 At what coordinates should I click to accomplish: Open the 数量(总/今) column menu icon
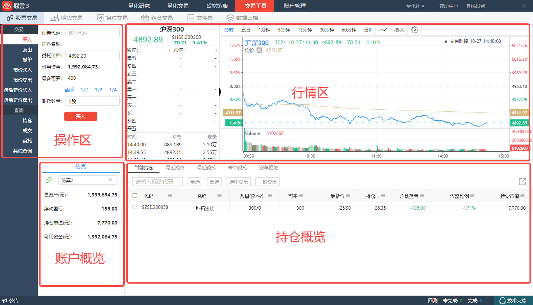(270, 196)
